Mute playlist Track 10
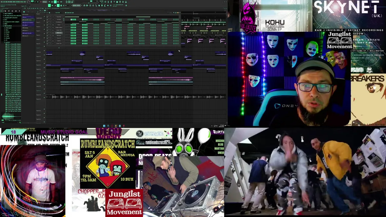 click(x=44, y=55)
